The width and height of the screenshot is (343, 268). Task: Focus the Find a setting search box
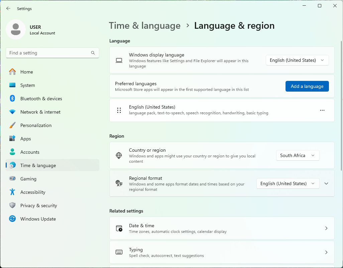point(48,53)
